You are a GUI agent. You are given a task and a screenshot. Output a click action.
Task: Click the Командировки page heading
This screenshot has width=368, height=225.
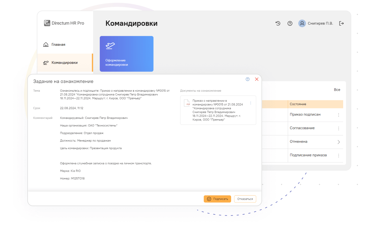point(131,23)
